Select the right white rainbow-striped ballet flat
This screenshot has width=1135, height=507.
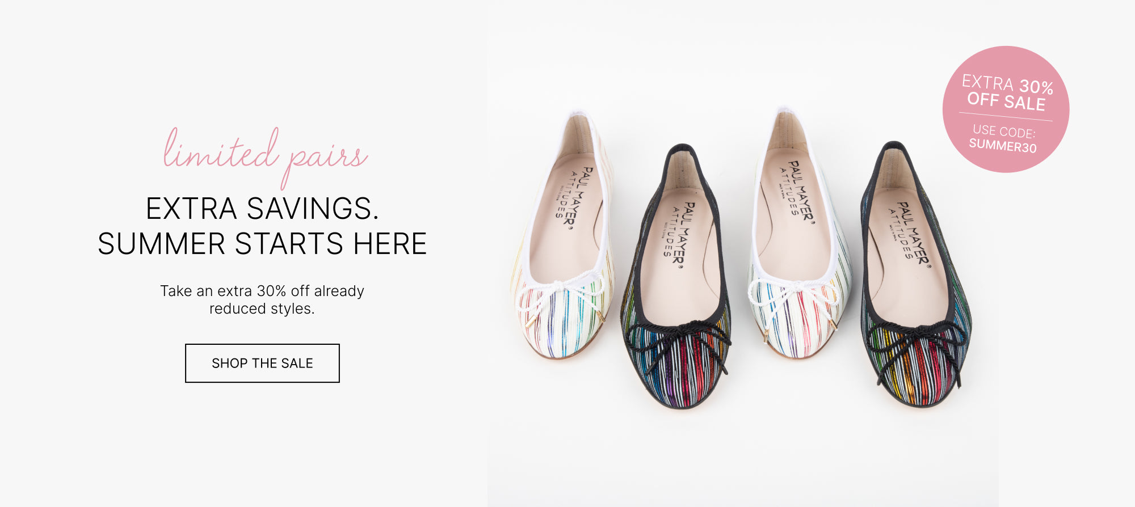tap(800, 234)
